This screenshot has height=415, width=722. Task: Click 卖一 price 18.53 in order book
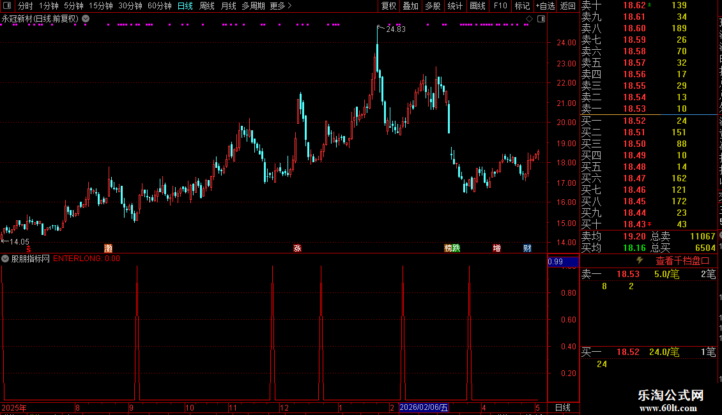tap(634, 109)
